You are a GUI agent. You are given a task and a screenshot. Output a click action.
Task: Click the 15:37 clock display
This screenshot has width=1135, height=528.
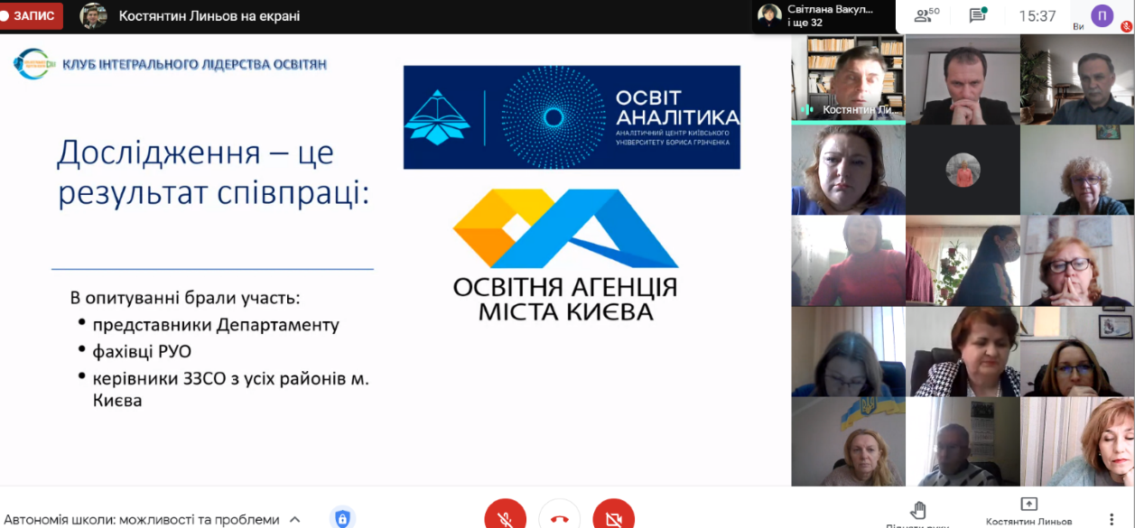[1037, 15]
